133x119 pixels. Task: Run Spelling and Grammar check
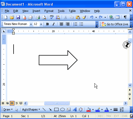point(52,17)
